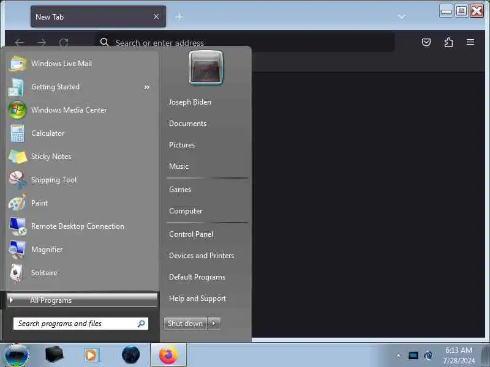Click the Paint label
This screenshot has width=490, height=367.
click(x=39, y=203)
